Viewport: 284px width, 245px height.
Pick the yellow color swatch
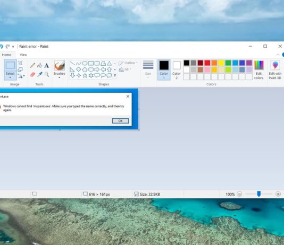[221, 63]
